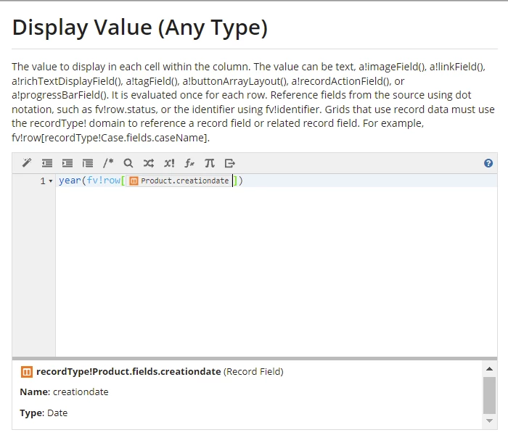Open the fx function icon
This screenshot has width=508, height=435.
tap(189, 163)
